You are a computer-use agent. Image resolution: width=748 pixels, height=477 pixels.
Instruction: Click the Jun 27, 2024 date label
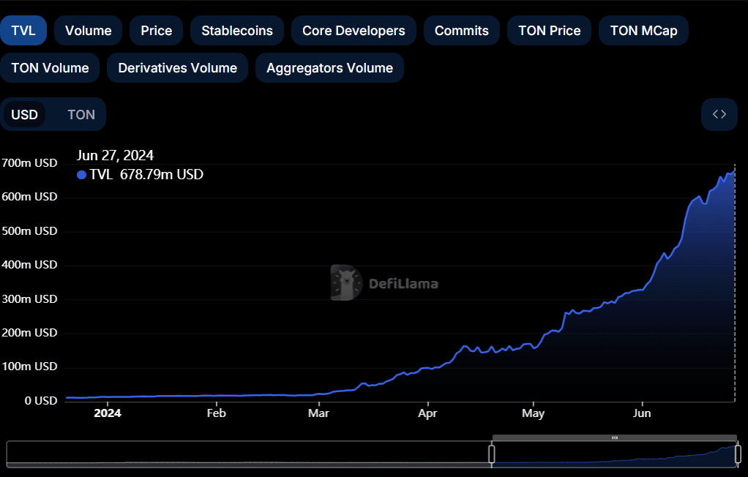pyautogui.click(x=115, y=155)
